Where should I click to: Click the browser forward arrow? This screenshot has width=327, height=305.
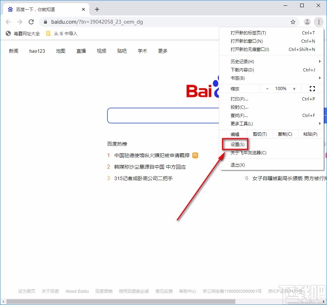click(20, 22)
